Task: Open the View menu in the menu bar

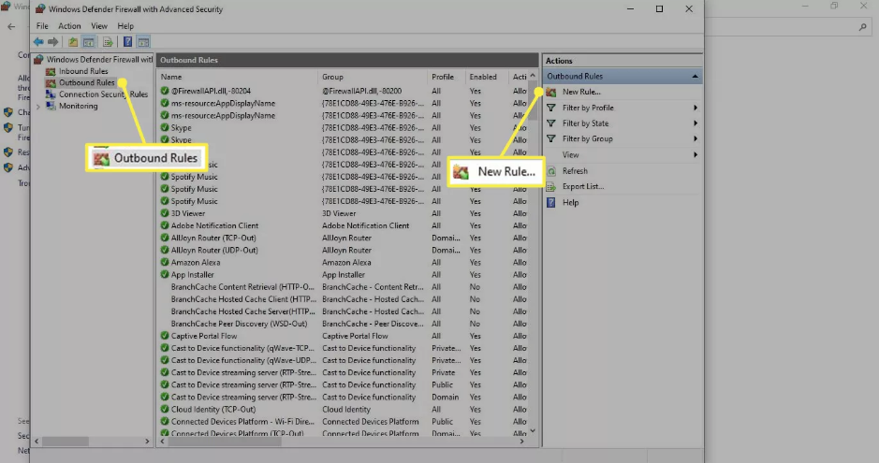Action: (x=99, y=26)
